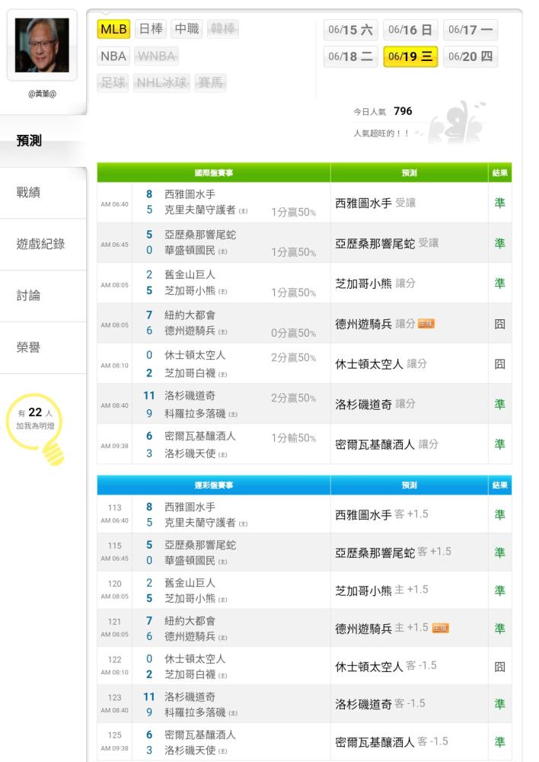Choose date 06/16 日
This screenshot has width=539, height=762.
(x=410, y=30)
